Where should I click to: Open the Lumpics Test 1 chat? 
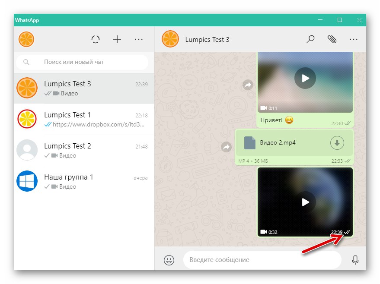(x=84, y=119)
